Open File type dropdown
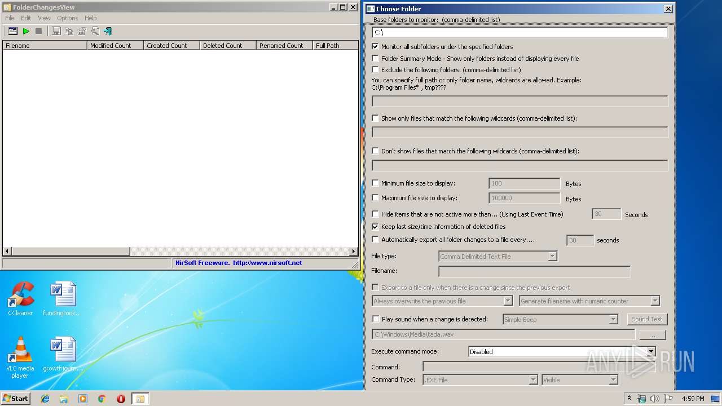This screenshot has width=722, height=406. pyautogui.click(x=498, y=257)
